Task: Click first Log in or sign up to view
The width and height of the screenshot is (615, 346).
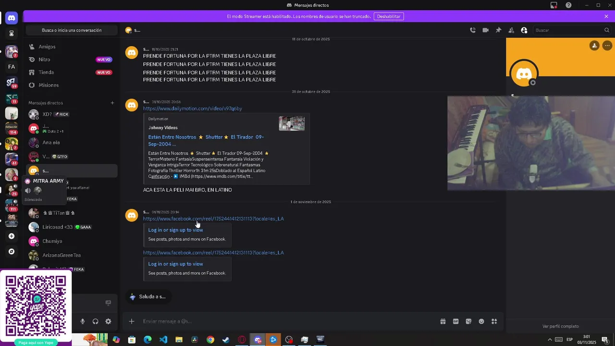Action: (175, 230)
